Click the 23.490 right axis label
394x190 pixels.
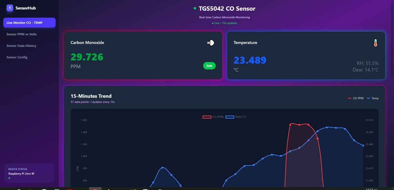click(369, 144)
